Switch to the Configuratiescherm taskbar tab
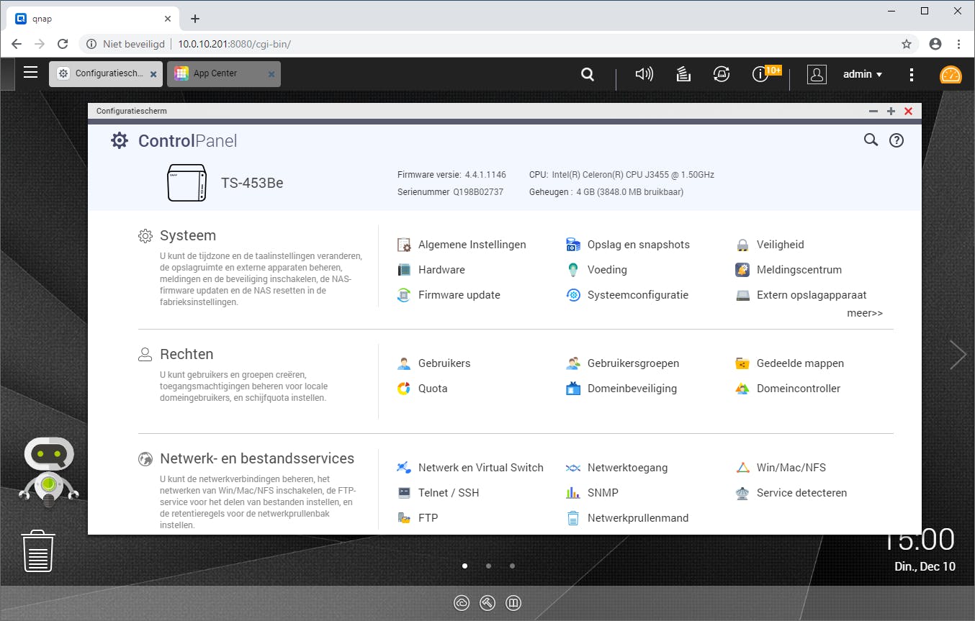This screenshot has height=621, width=975. coord(105,73)
